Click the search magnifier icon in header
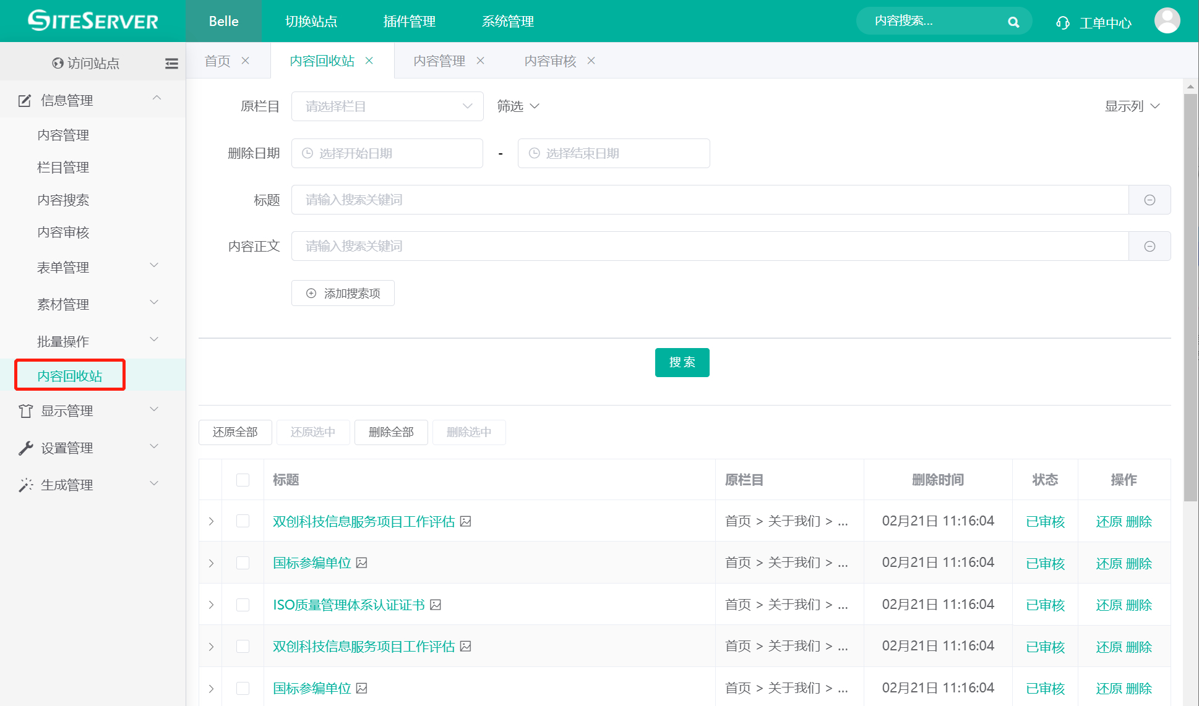Image resolution: width=1199 pixels, height=706 pixels. point(1013,22)
